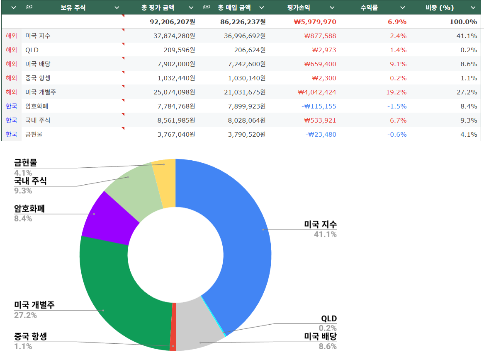Image resolution: width=484 pixels, height=357 pixels.
Task: Click the 19.2% return cell
Action: point(396,92)
